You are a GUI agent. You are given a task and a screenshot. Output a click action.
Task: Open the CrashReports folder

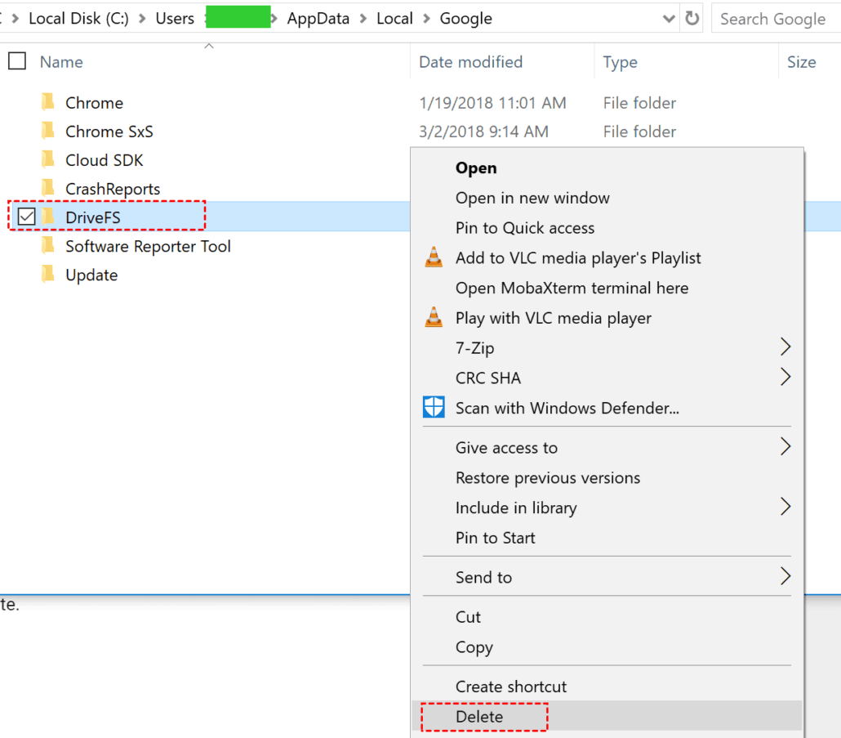(113, 188)
